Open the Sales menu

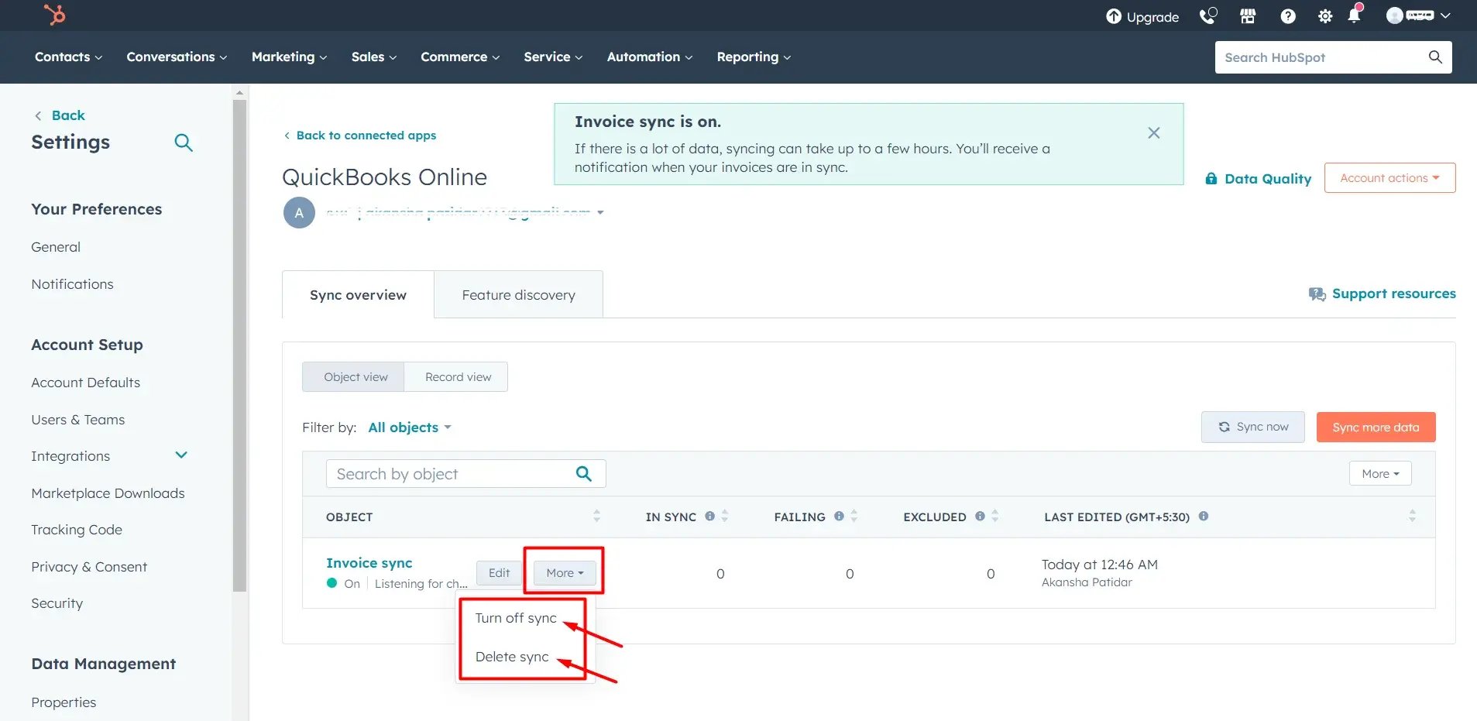[373, 57]
